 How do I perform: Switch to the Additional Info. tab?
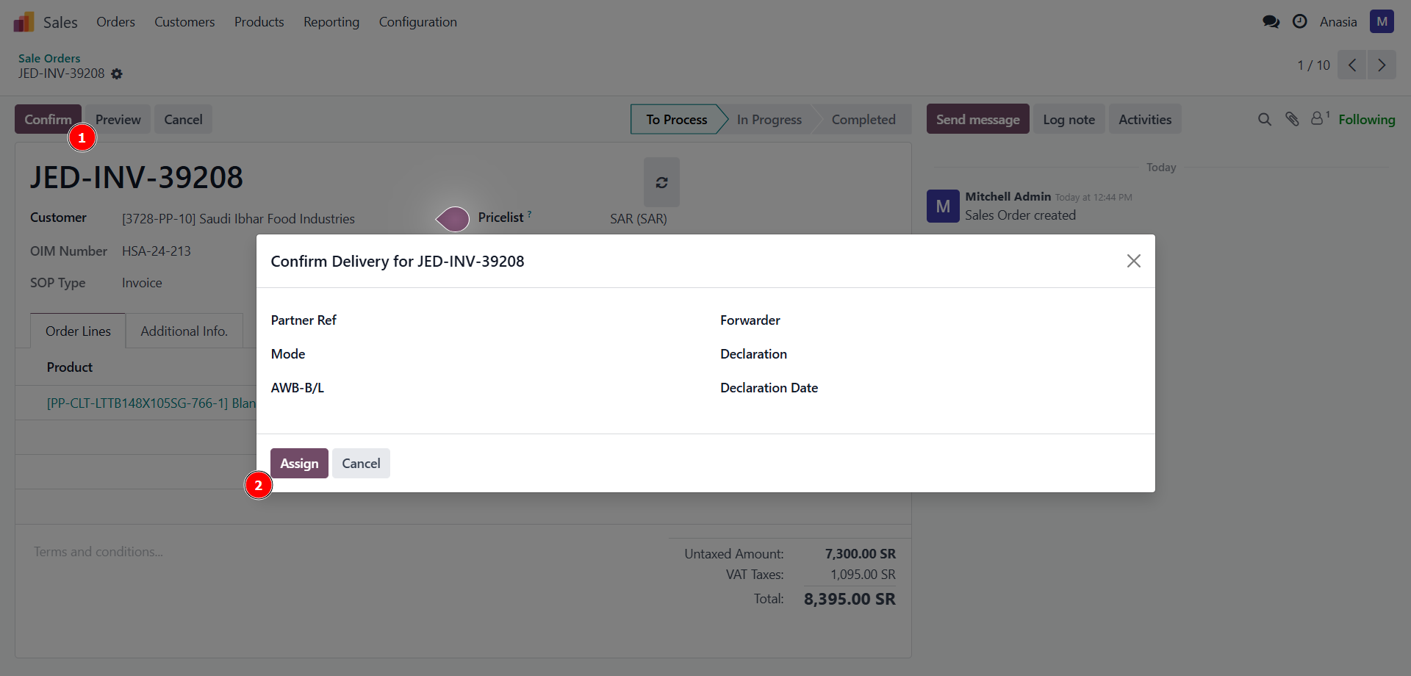pyautogui.click(x=184, y=331)
